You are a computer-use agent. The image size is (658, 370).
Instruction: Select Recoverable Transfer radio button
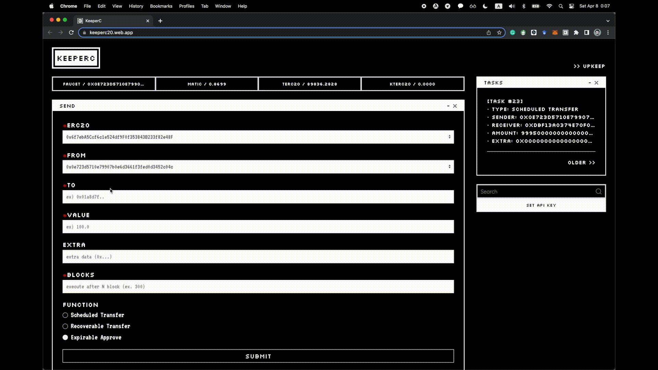tap(65, 326)
